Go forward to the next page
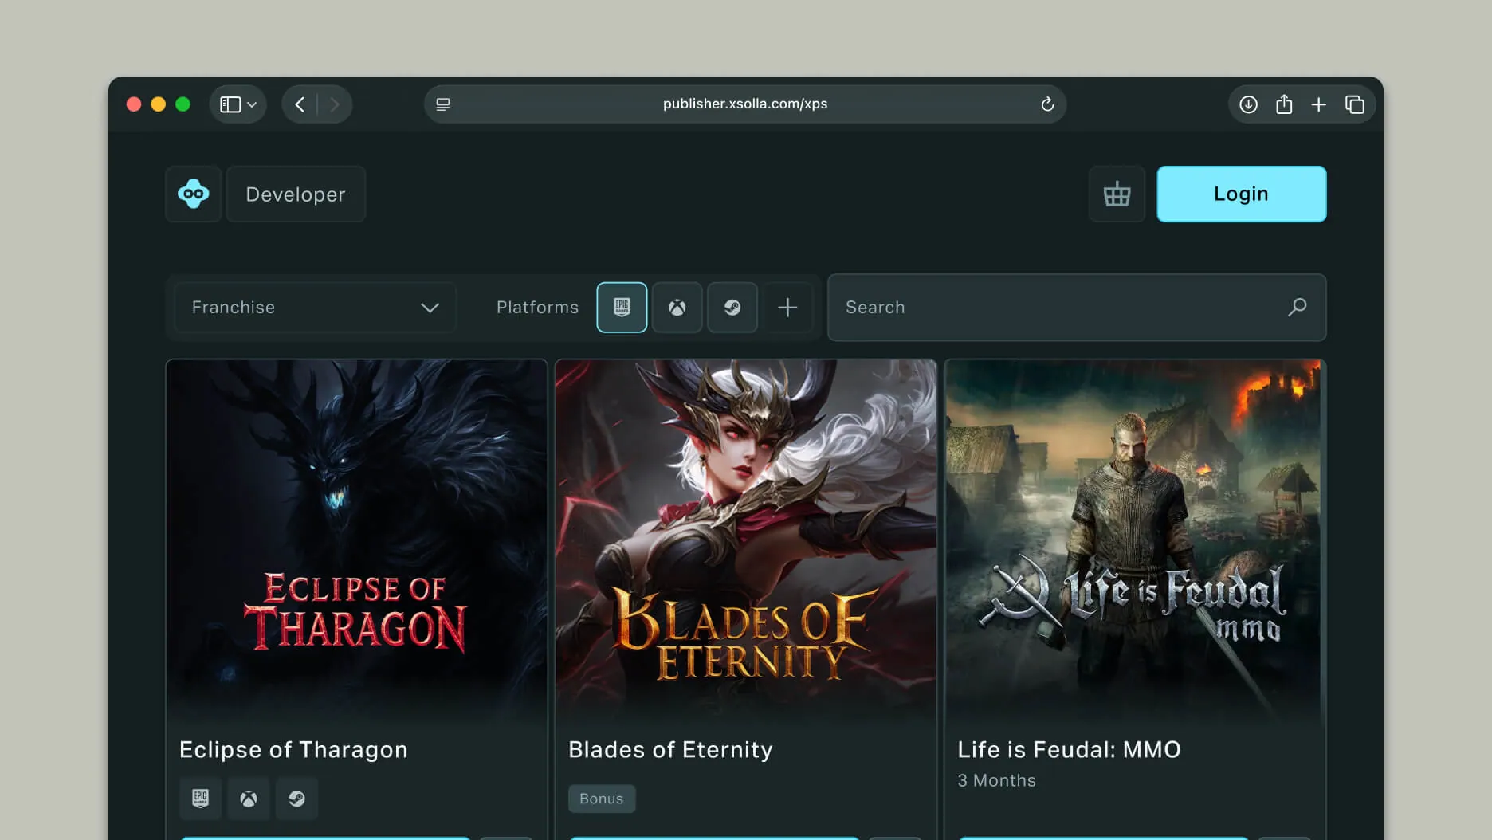The width and height of the screenshot is (1492, 840). [x=334, y=104]
